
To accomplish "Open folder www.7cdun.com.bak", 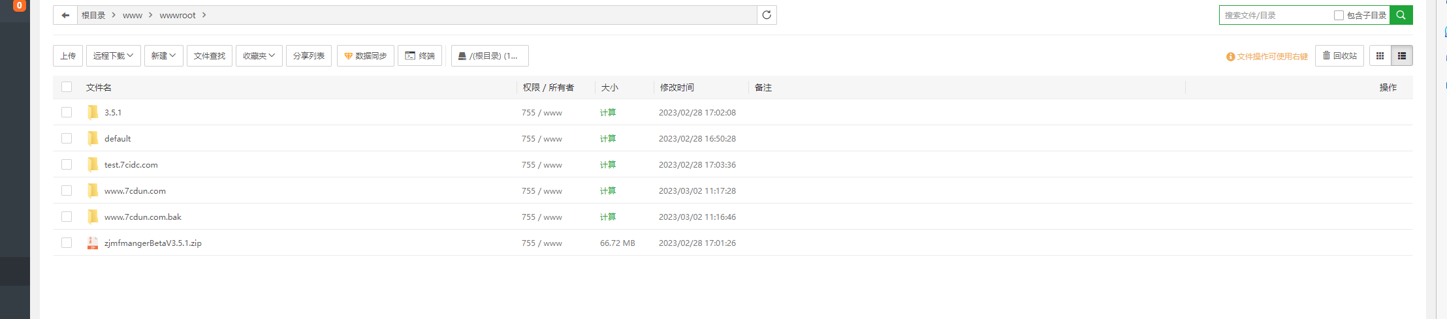I will click(x=143, y=217).
